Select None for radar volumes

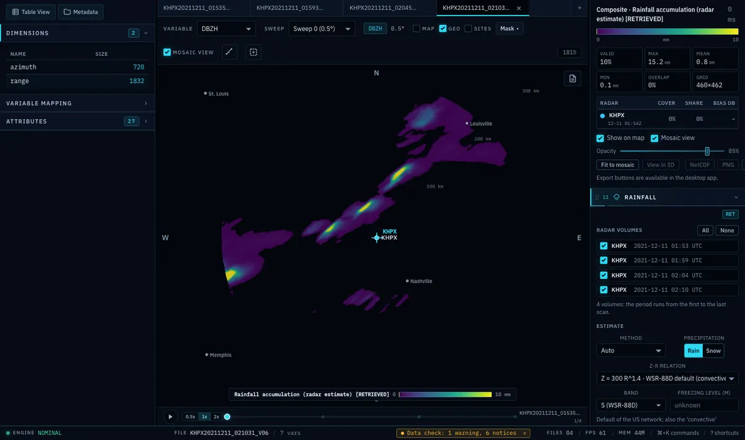pyautogui.click(x=726, y=231)
